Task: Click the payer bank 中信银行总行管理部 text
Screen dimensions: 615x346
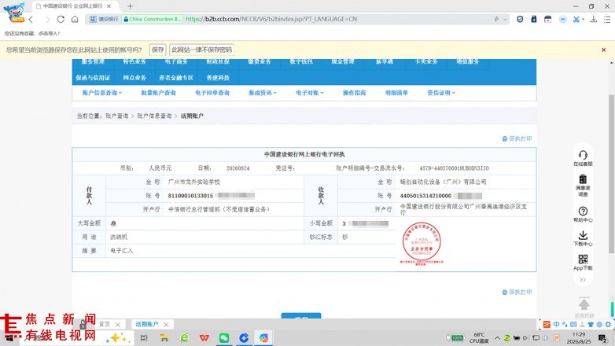Action: pyautogui.click(x=219, y=210)
